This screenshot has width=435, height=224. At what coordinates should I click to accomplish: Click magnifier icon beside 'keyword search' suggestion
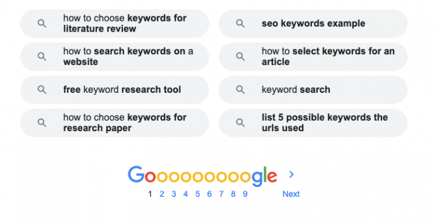tap(240, 90)
